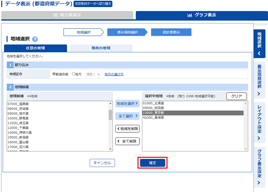
Task: Choose the 地方 radio button
Action: click(x=73, y=74)
